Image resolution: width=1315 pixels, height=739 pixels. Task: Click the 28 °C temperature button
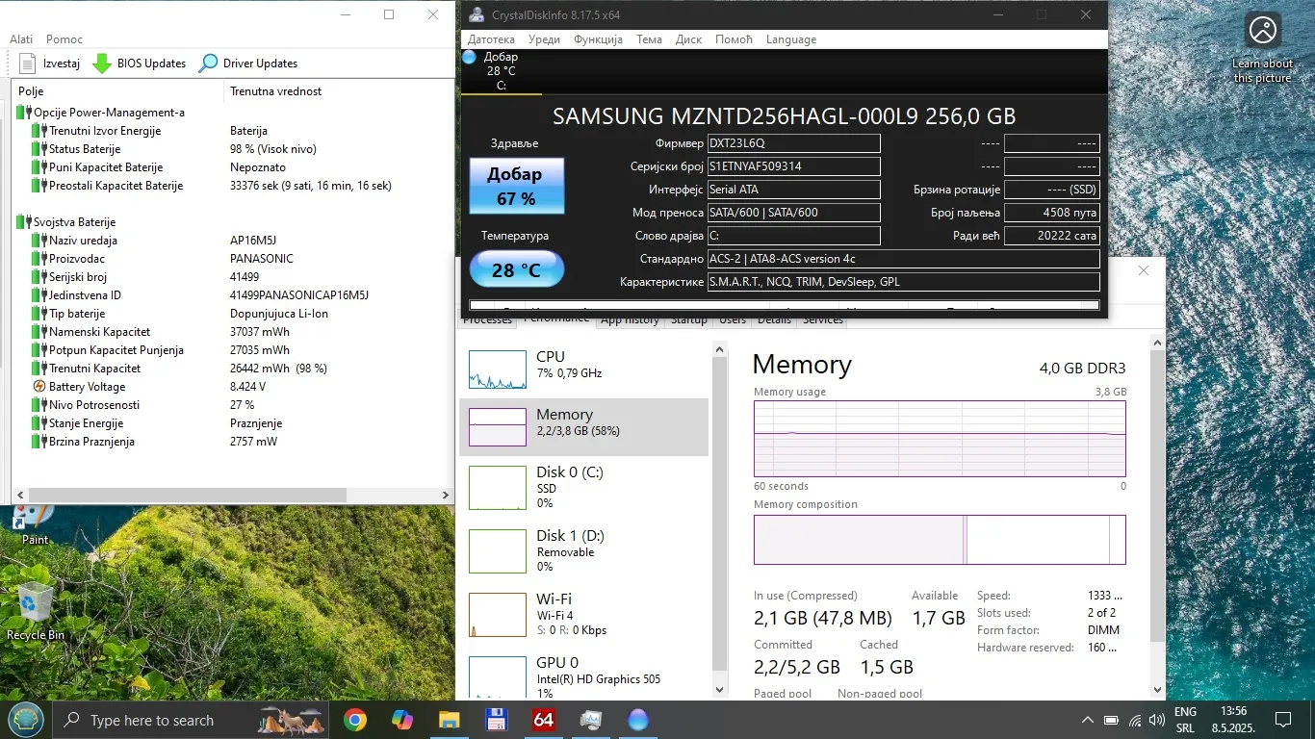point(516,269)
